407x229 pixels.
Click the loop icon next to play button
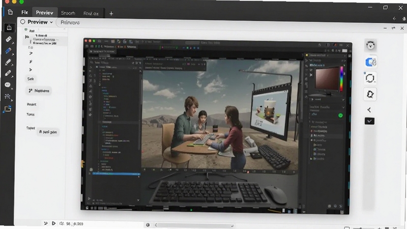(62, 223)
